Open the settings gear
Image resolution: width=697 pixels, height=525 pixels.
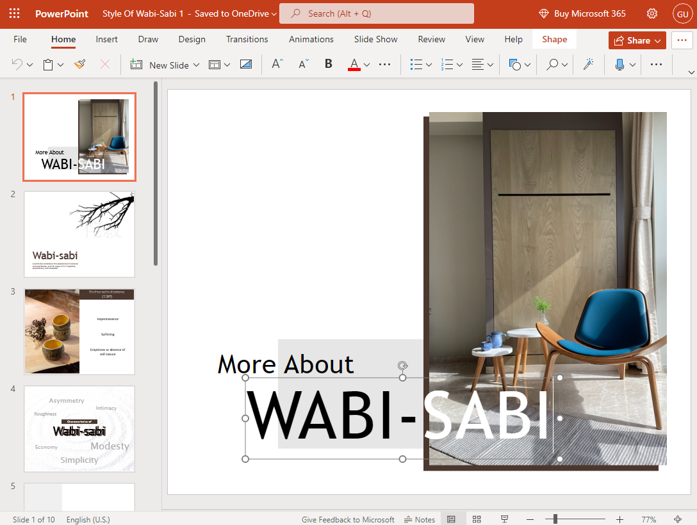[652, 13]
